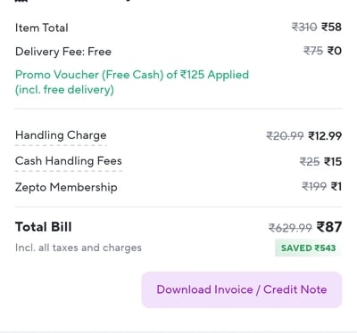The width and height of the screenshot is (357, 333).
Task: Select the Promo Voucher applied message
Action: pyautogui.click(x=132, y=82)
